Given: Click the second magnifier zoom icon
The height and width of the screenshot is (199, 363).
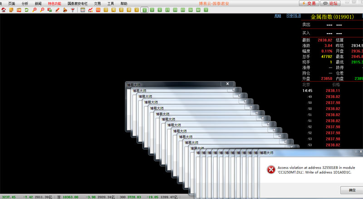Looking at the screenshot, I should [42, 10].
